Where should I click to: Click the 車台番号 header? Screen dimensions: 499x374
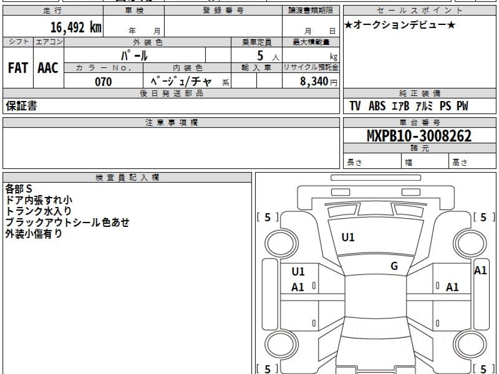(x=420, y=123)
